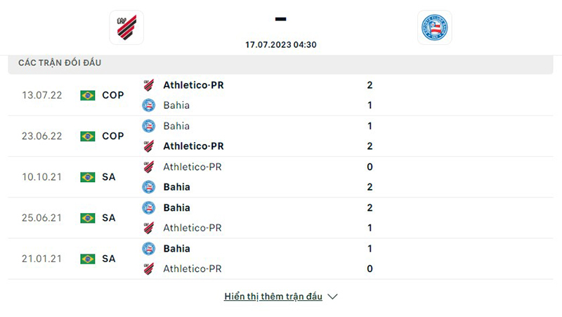Click the match date 17.07.2023 04:30

click(x=281, y=44)
